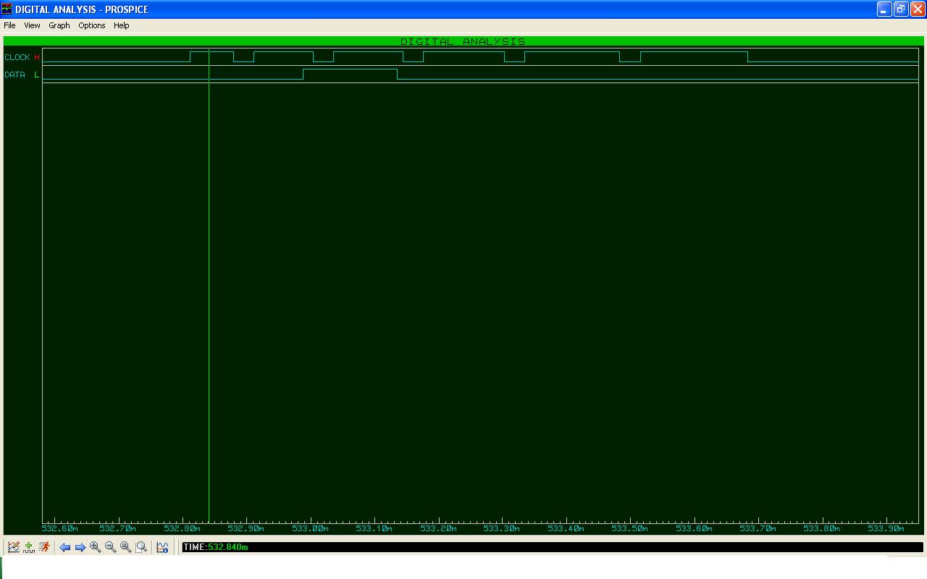This screenshot has width=927, height=579.
Task: Click the 532.60m time axis label
Action: click(60, 528)
